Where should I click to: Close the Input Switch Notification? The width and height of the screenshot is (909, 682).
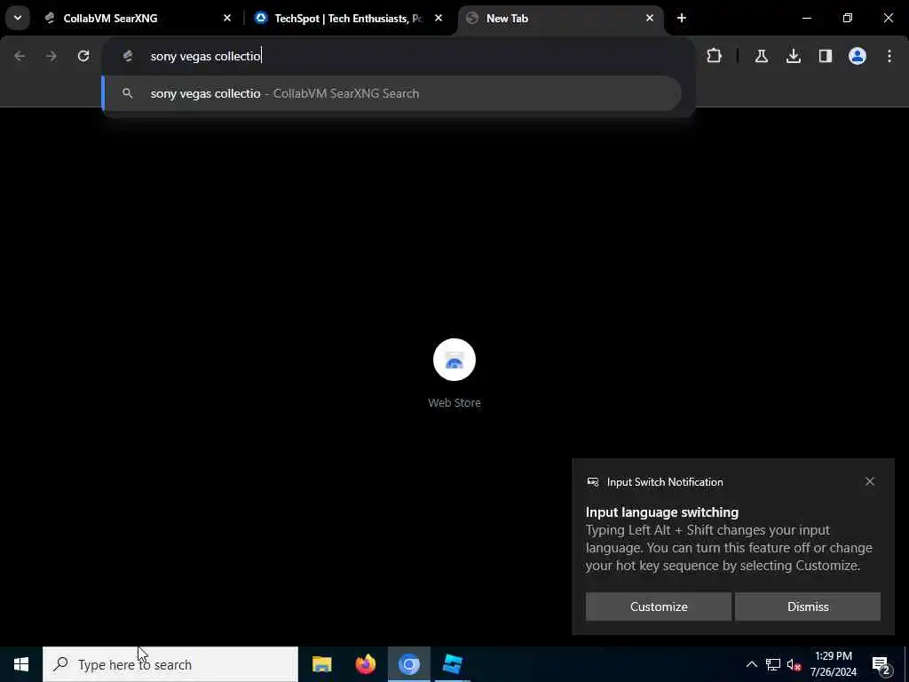[870, 481]
